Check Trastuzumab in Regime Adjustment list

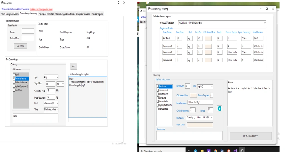tap(158, 90)
